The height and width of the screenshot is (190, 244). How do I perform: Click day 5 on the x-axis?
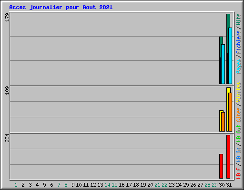click(44, 185)
